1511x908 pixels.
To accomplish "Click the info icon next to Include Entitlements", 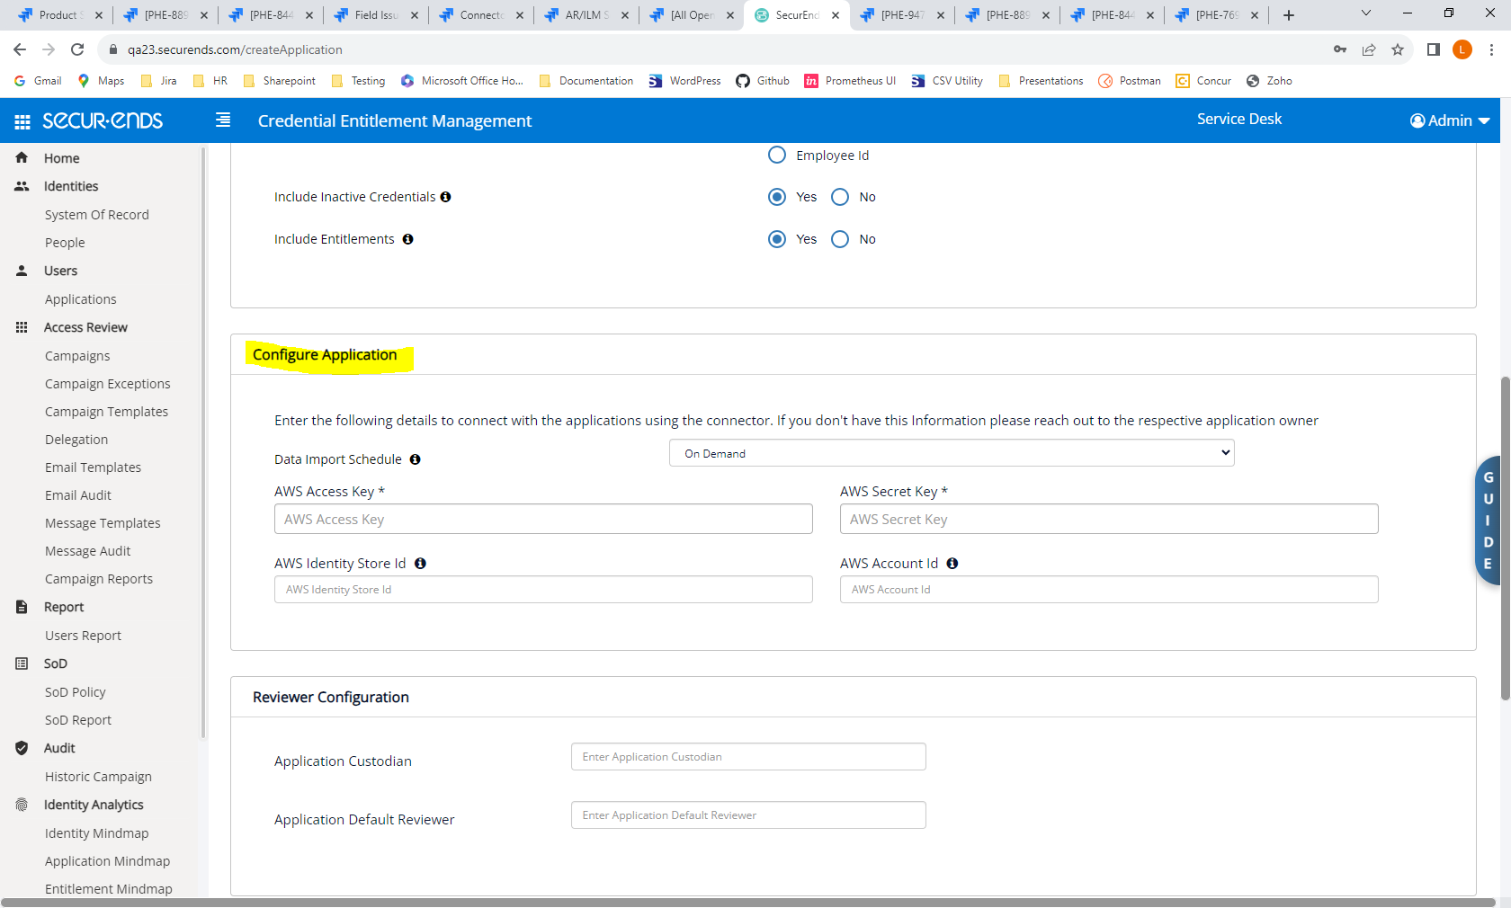I will coord(407,239).
